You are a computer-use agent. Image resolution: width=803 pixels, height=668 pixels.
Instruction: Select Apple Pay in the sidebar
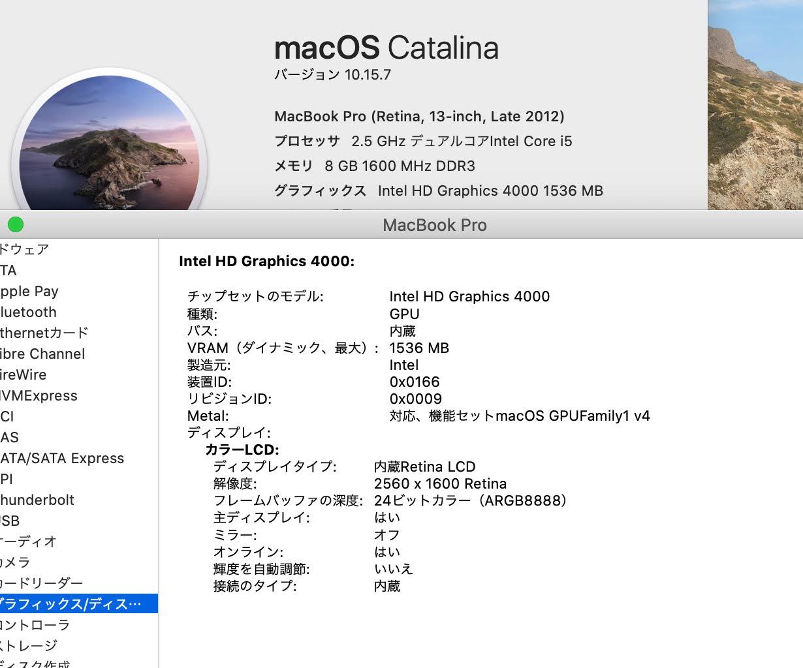tap(29, 291)
